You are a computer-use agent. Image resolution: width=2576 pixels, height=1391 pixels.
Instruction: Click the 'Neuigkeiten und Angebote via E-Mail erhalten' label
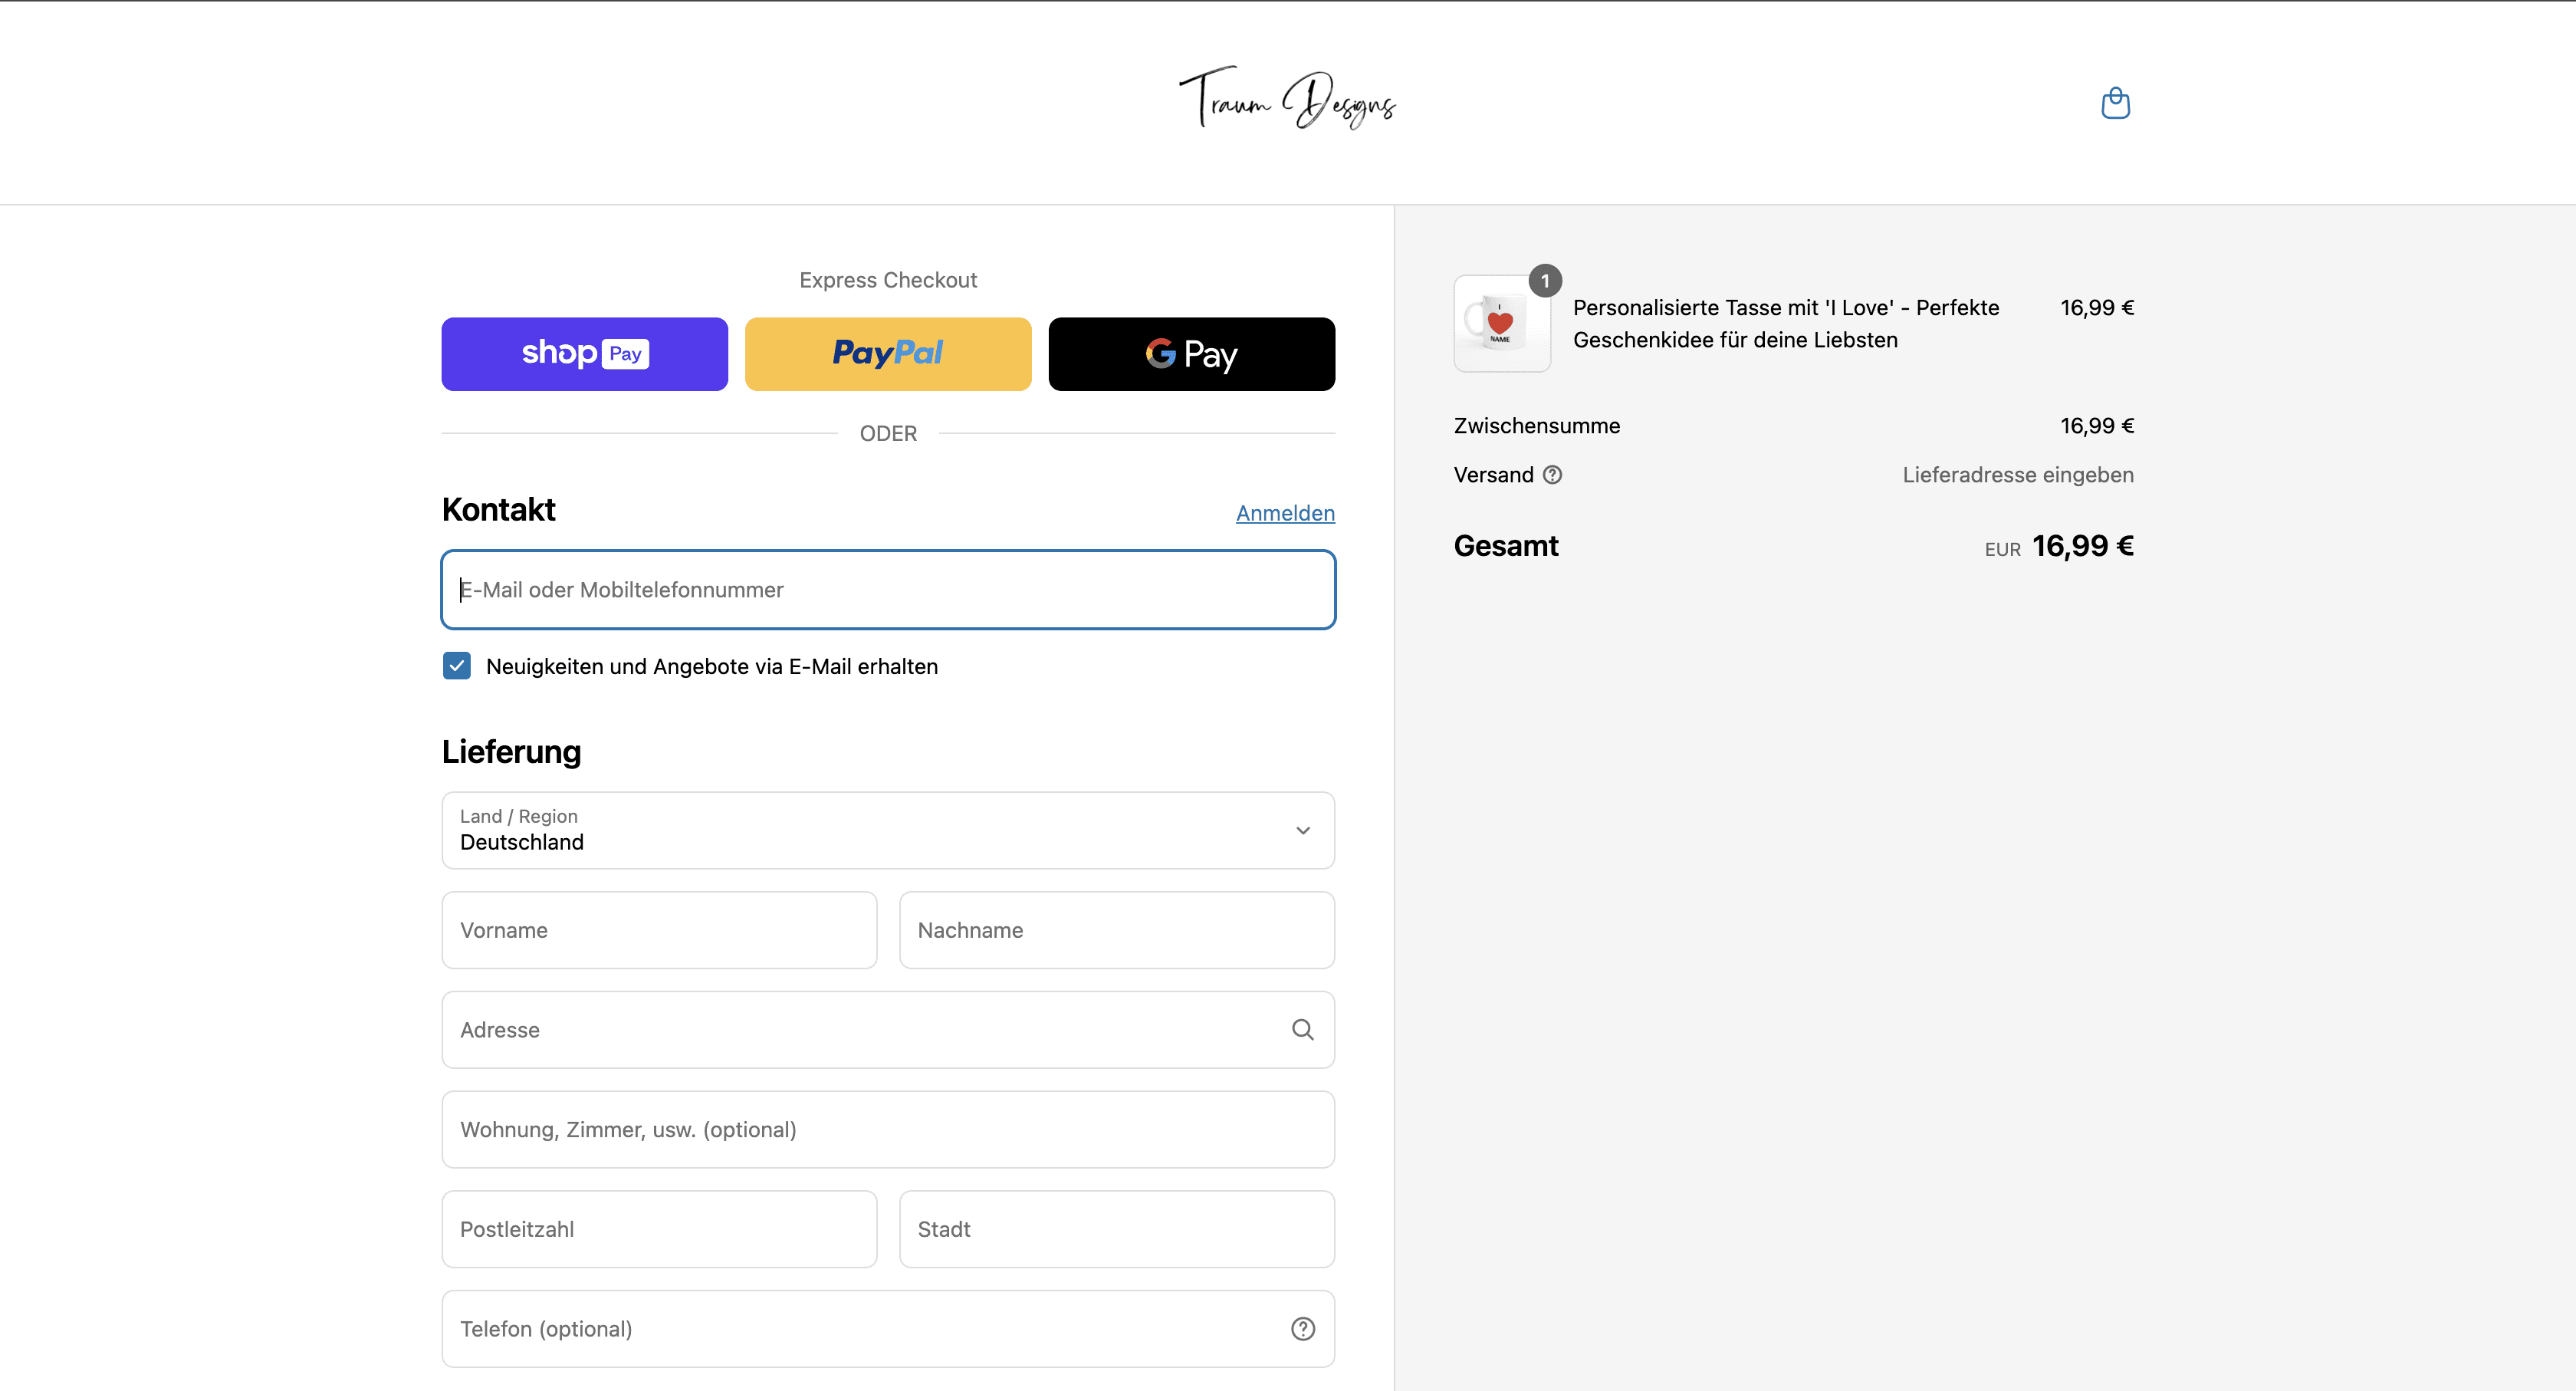point(712,667)
